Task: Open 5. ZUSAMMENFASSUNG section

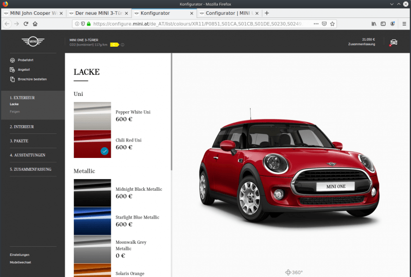Action: (x=30, y=169)
